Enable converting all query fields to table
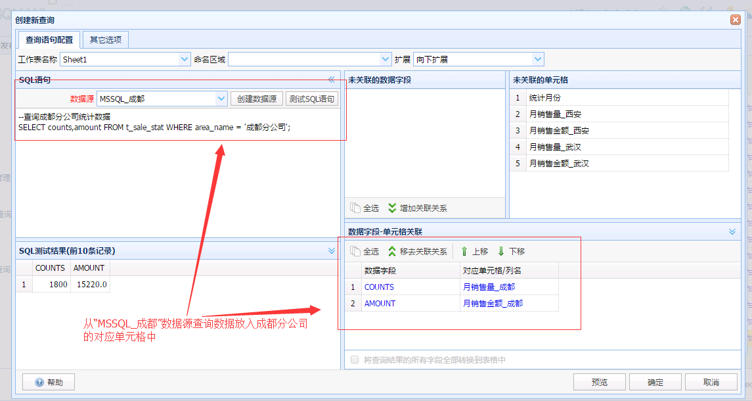The image size is (752, 401). (x=355, y=360)
